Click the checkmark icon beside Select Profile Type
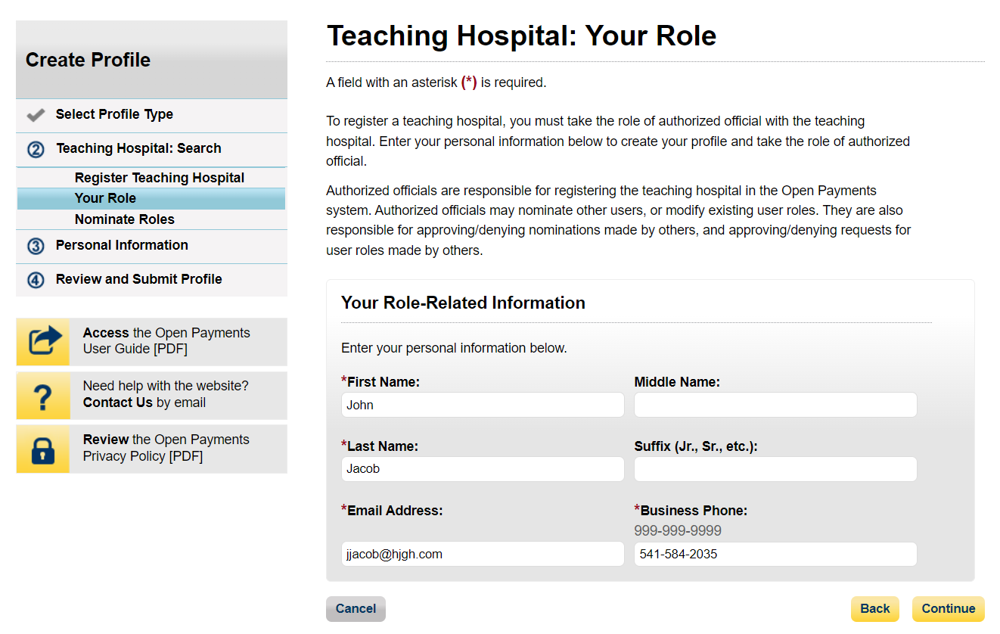The height and width of the screenshot is (634, 1000). point(36,115)
